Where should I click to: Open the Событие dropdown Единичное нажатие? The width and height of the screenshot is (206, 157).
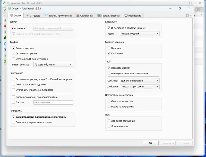140,80
